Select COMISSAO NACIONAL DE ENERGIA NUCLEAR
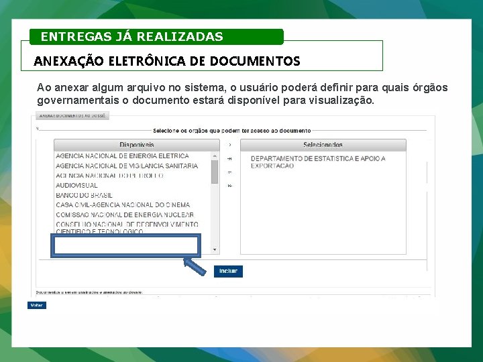Viewport: 483px width, 362px height. pos(125,215)
